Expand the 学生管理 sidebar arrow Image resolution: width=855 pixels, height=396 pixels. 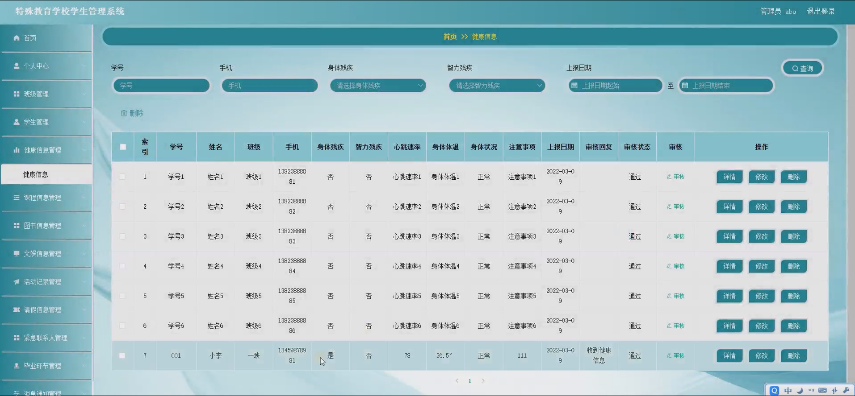[84, 122]
